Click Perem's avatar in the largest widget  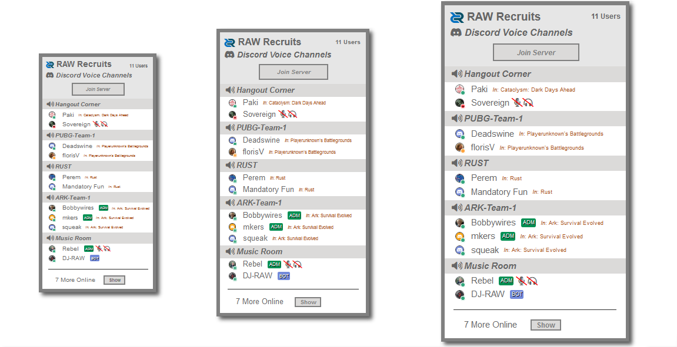pyautogui.click(x=460, y=178)
